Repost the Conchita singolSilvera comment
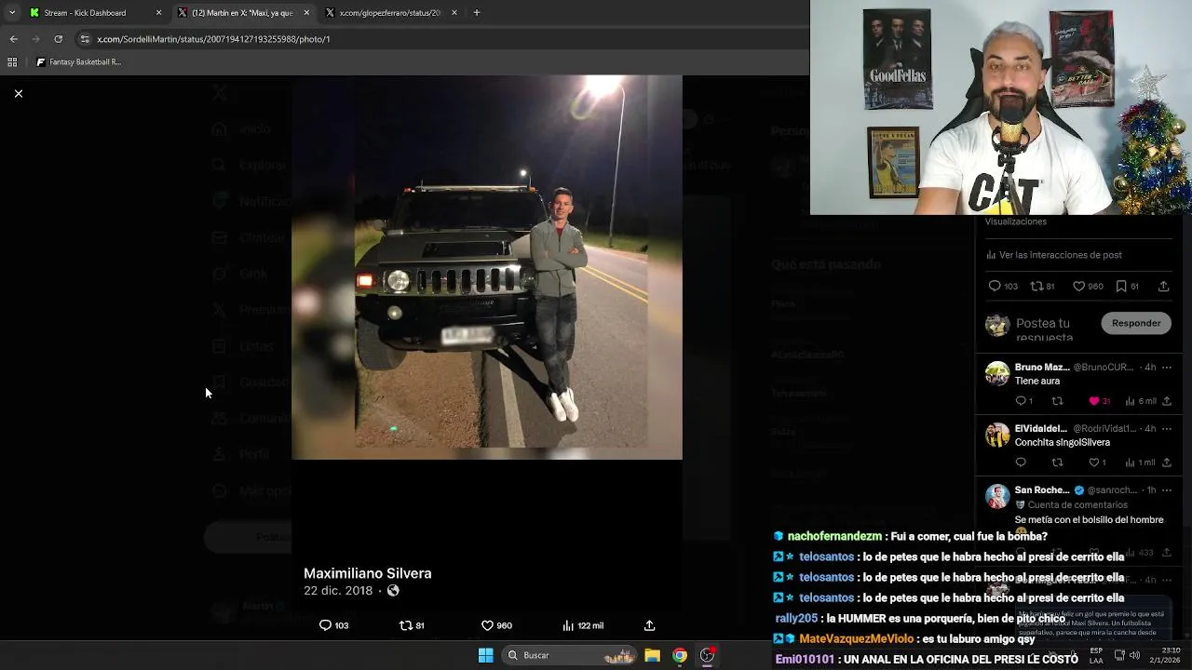The image size is (1192, 670). (1057, 462)
